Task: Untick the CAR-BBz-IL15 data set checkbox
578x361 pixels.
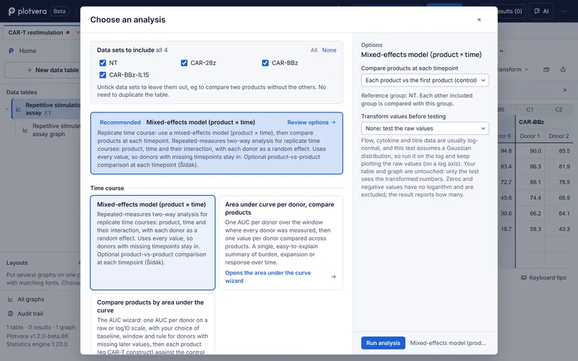Action: [x=103, y=75]
